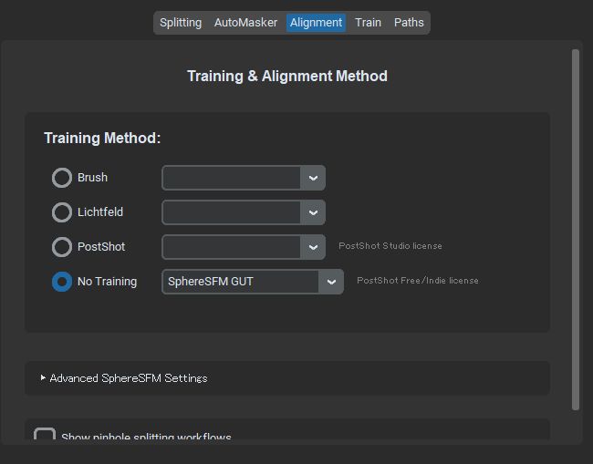Select the No Training radio option

[62, 282]
